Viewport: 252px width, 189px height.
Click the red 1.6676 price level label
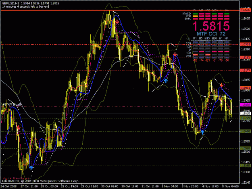[246, 10]
